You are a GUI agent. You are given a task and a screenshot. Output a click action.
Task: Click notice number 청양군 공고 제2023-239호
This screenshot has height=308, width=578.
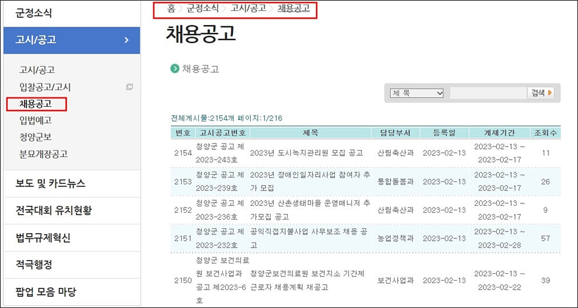point(220,181)
